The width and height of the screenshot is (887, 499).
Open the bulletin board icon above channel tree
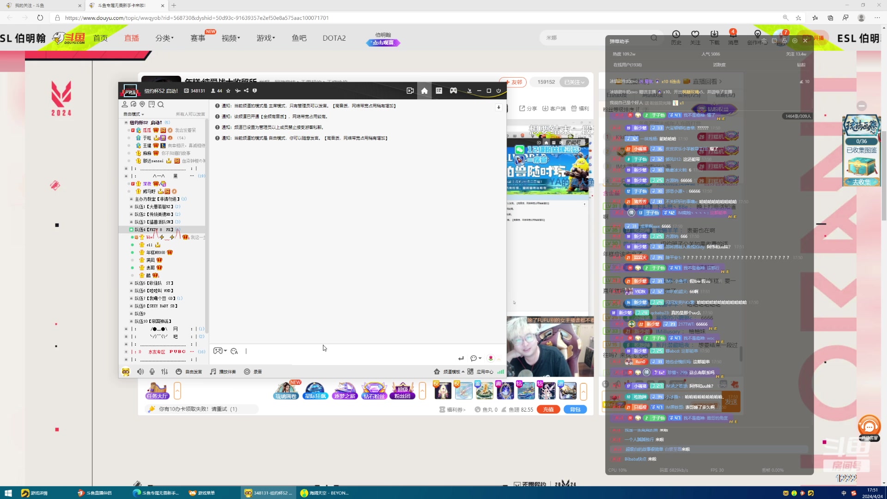[x=152, y=104]
